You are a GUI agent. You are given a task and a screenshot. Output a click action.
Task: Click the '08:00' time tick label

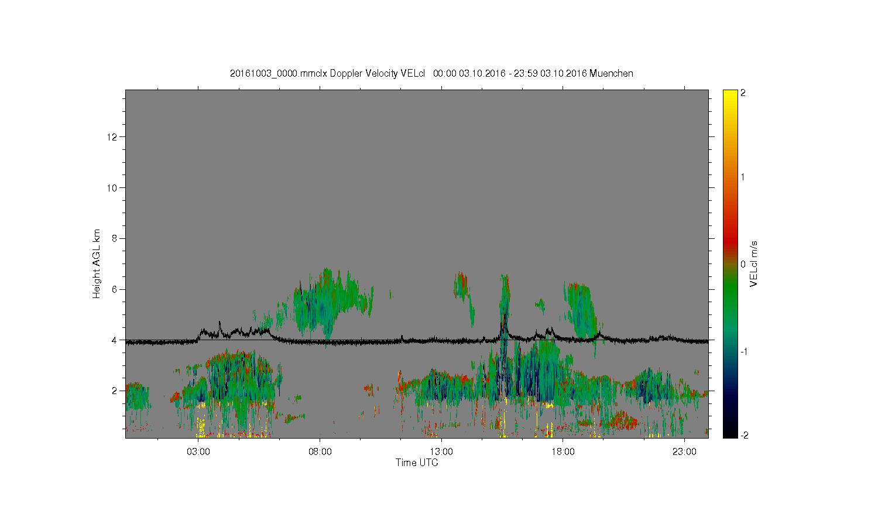pos(320,452)
